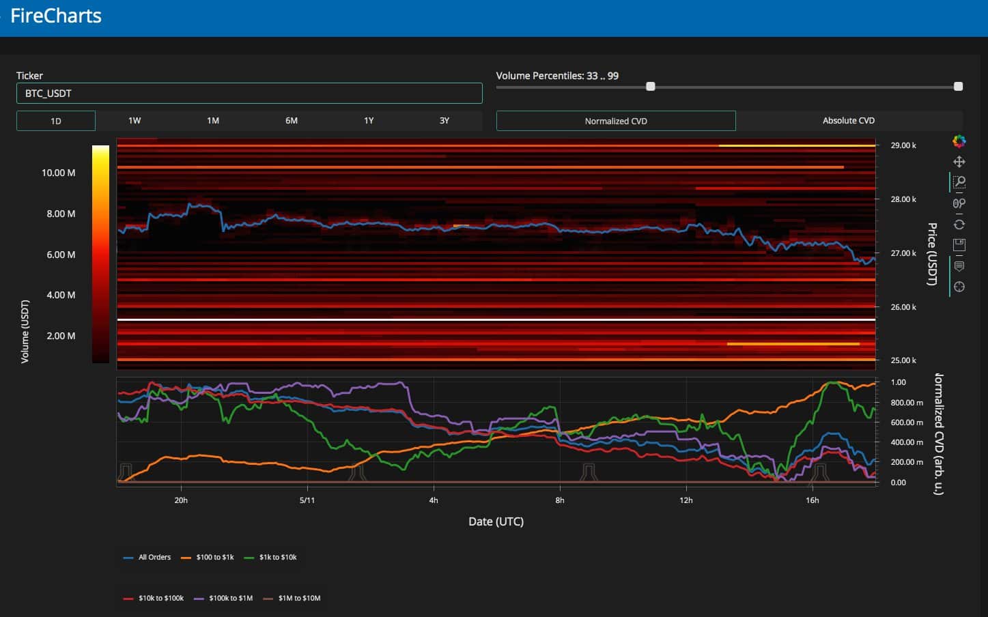Select the 1D timeframe
988x617 pixels.
[x=56, y=121]
